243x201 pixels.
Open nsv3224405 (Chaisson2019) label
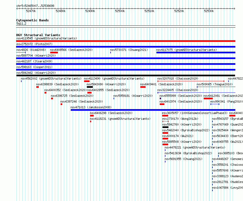(178, 90)
